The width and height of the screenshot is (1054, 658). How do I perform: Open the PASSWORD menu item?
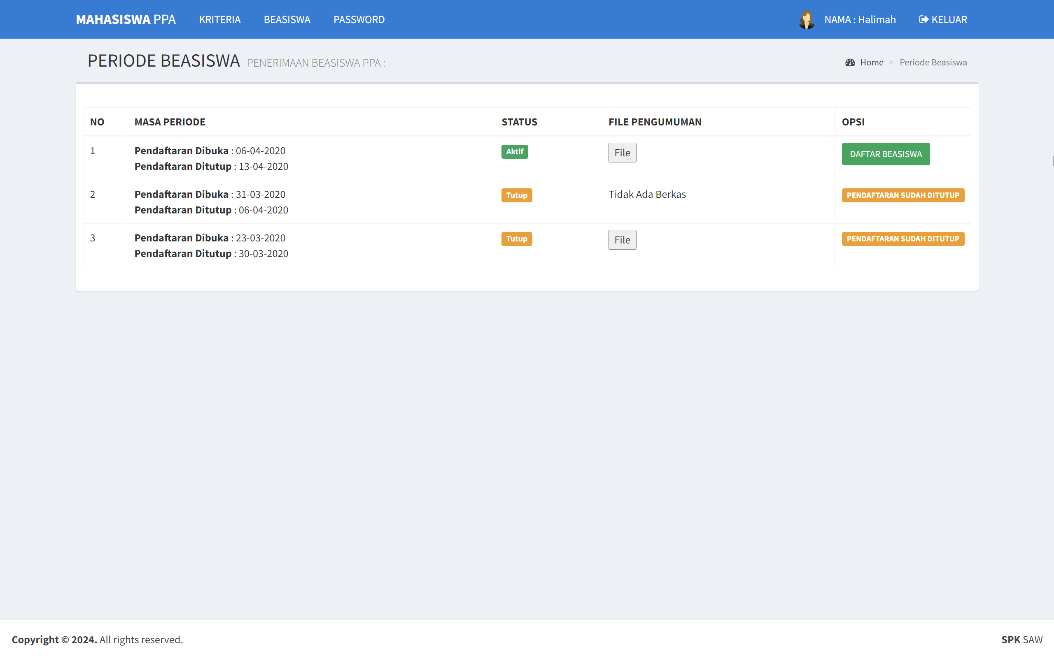(359, 19)
